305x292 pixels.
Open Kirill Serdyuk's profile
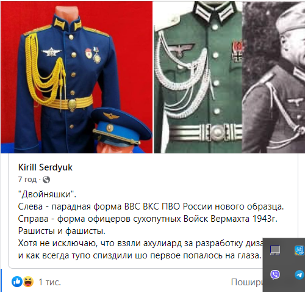tap(45, 167)
